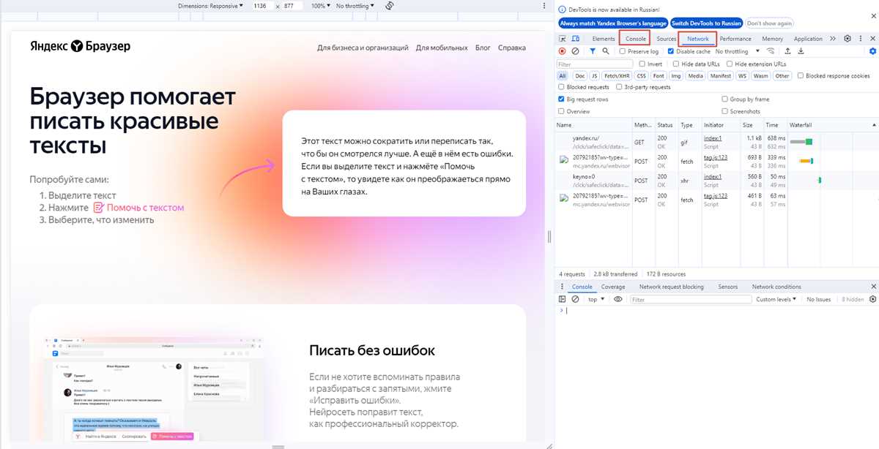The image size is (879, 449).
Task: Expand more DevTools tabs with the chevron
Action: (833, 39)
